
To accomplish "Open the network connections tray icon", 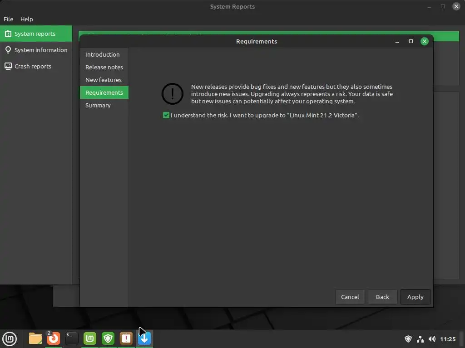I will pos(420,339).
